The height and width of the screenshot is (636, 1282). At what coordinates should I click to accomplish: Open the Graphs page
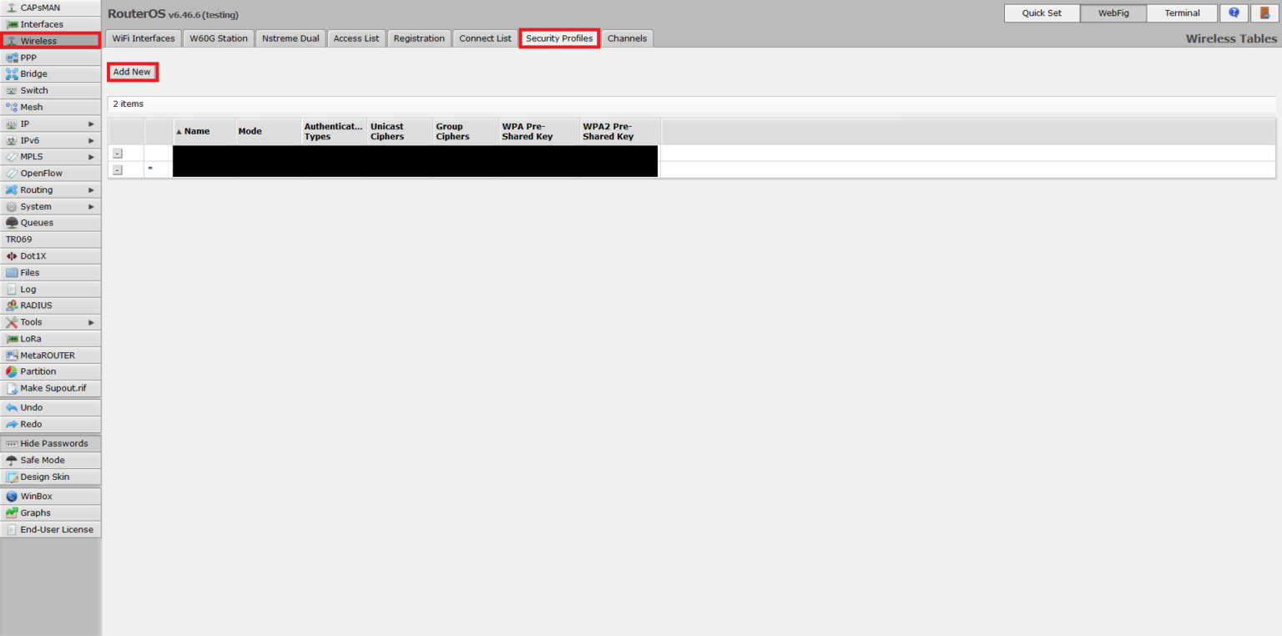tap(35, 513)
